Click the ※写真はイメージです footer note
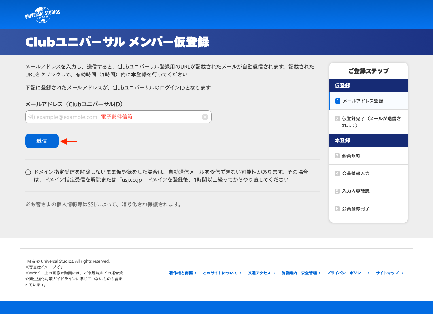433x314 pixels. 44,267
